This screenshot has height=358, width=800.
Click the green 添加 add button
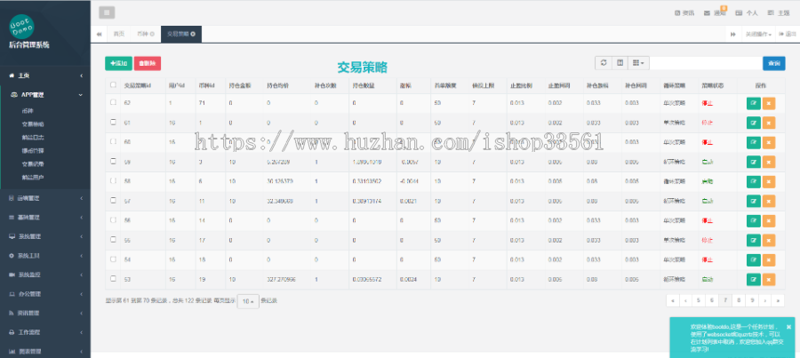click(x=118, y=63)
